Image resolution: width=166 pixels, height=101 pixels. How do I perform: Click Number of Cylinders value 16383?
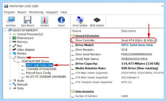pyautogui.click(x=124, y=96)
